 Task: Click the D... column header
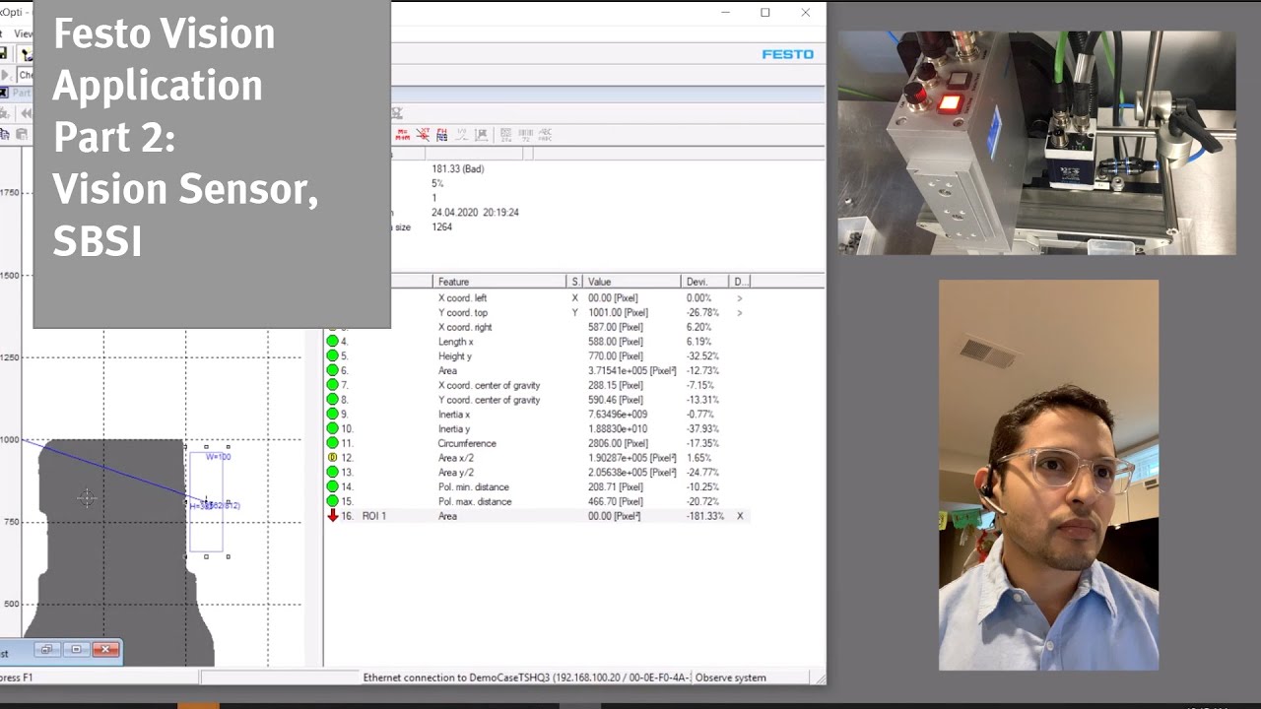[x=742, y=282]
